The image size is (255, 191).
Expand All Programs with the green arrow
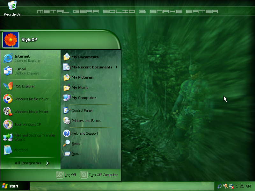coord(47,163)
